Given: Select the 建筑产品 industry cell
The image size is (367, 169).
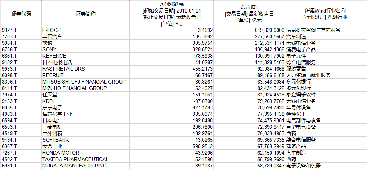Looking at the screenshot, I should pos(326,147).
